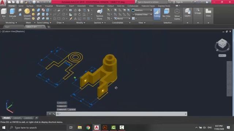Click the Windows taskbar search box
The height and width of the screenshot is (131, 234).
[x=38, y=128]
